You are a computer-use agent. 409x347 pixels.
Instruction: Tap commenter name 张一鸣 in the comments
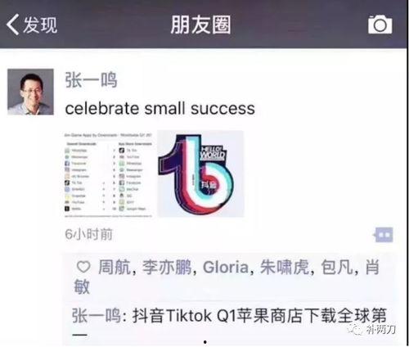(x=97, y=316)
